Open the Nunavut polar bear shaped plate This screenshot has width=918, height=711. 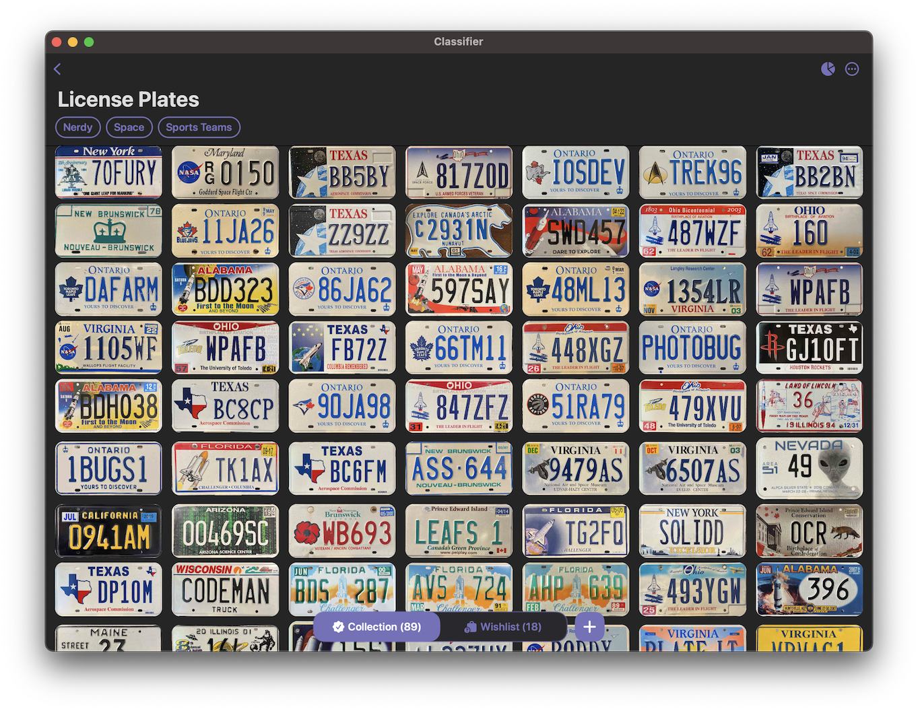pyautogui.click(x=459, y=231)
